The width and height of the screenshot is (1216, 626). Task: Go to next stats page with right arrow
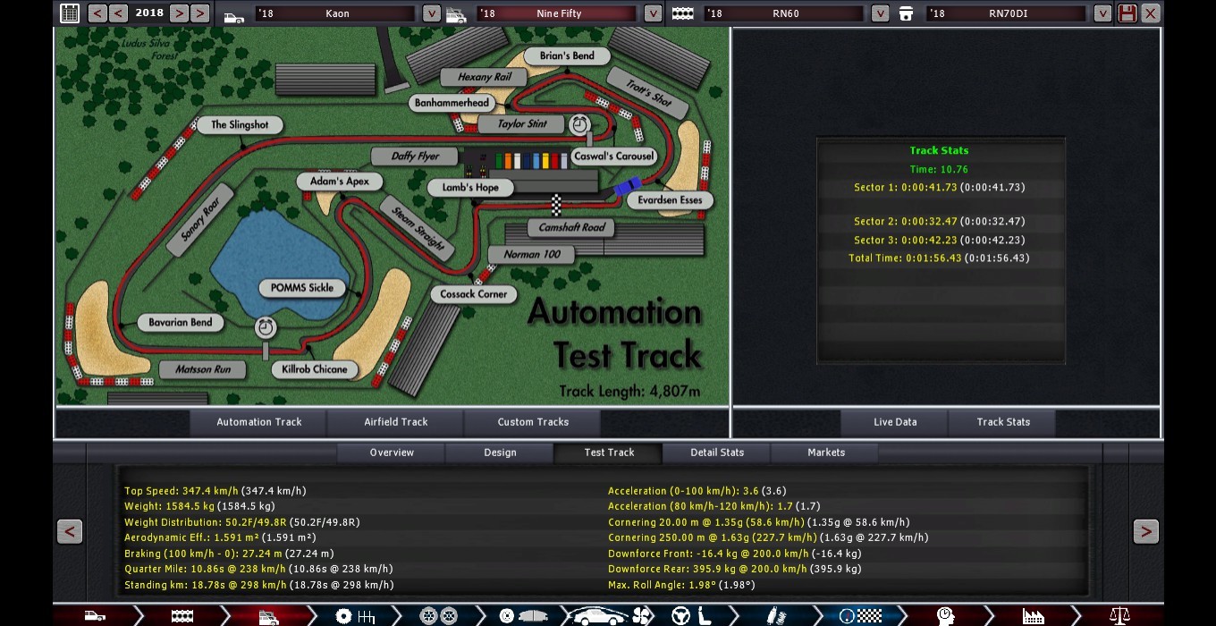click(x=1145, y=531)
